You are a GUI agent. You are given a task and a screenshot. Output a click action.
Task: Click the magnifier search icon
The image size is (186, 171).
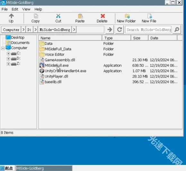[x=177, y=29]
